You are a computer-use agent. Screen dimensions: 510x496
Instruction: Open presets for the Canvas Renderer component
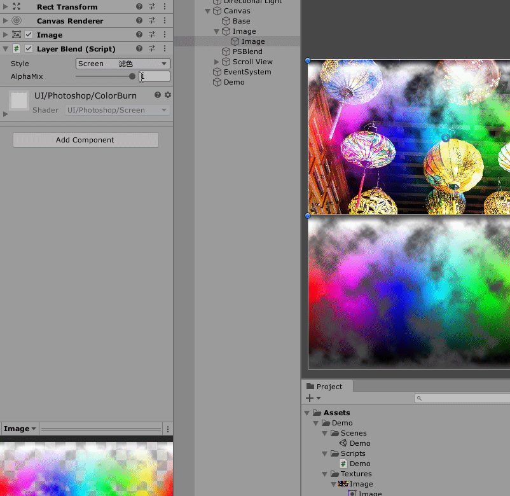[x=152, y=21]
